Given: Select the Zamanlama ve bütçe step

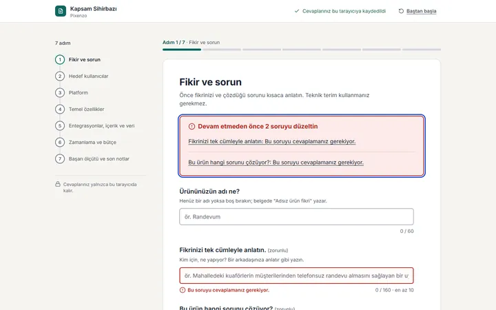Looking at the screenshot, I should point(92,143).
